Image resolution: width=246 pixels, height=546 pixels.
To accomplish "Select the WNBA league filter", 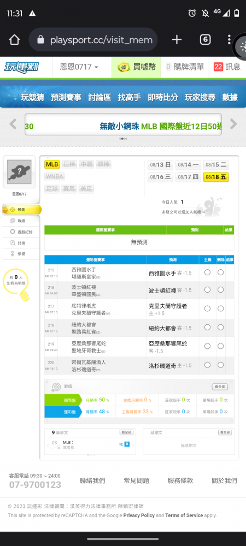I will click(x=54, y=177).
